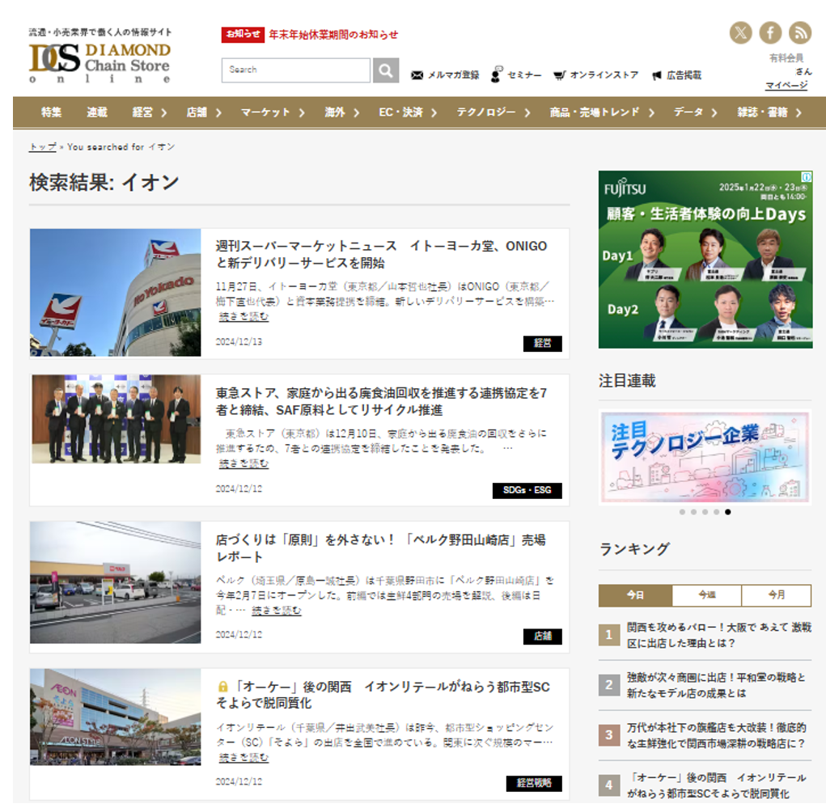Open the X (Twitter) social icon
This screenshot has width=826, height=808.
[740, 32]
